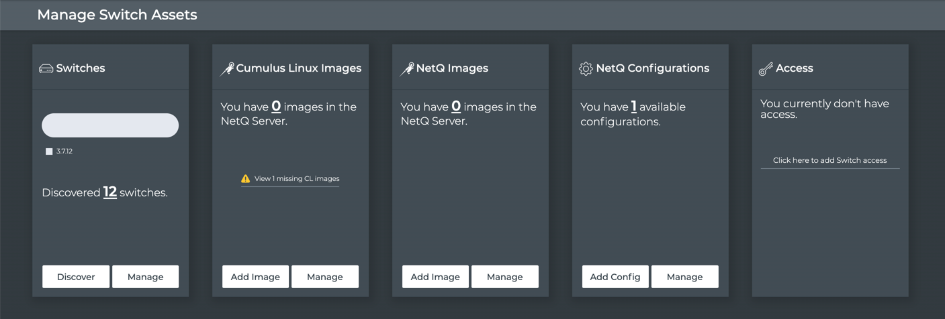Click the NetQ Configurations gear icon
945x319 pixels.
586,68
